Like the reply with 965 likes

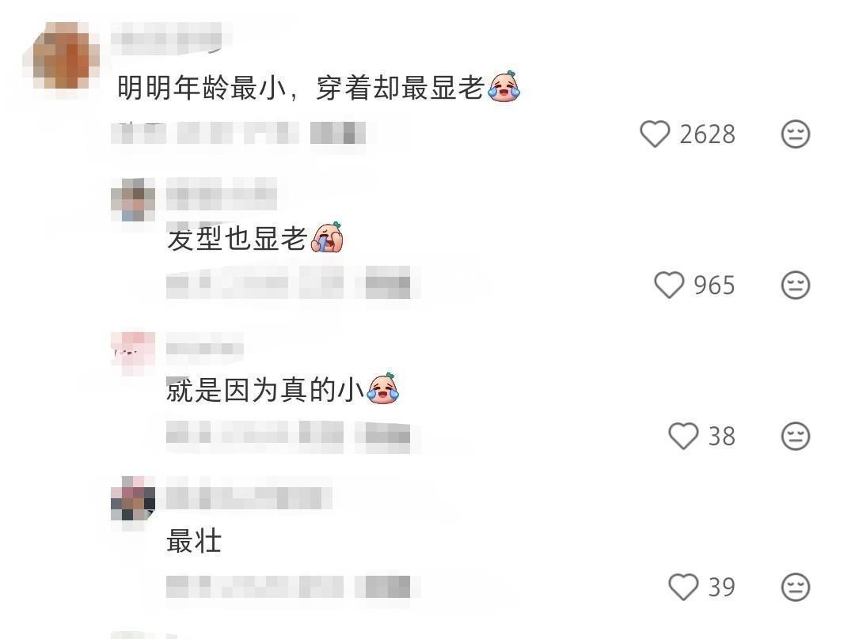click(668, 285)
